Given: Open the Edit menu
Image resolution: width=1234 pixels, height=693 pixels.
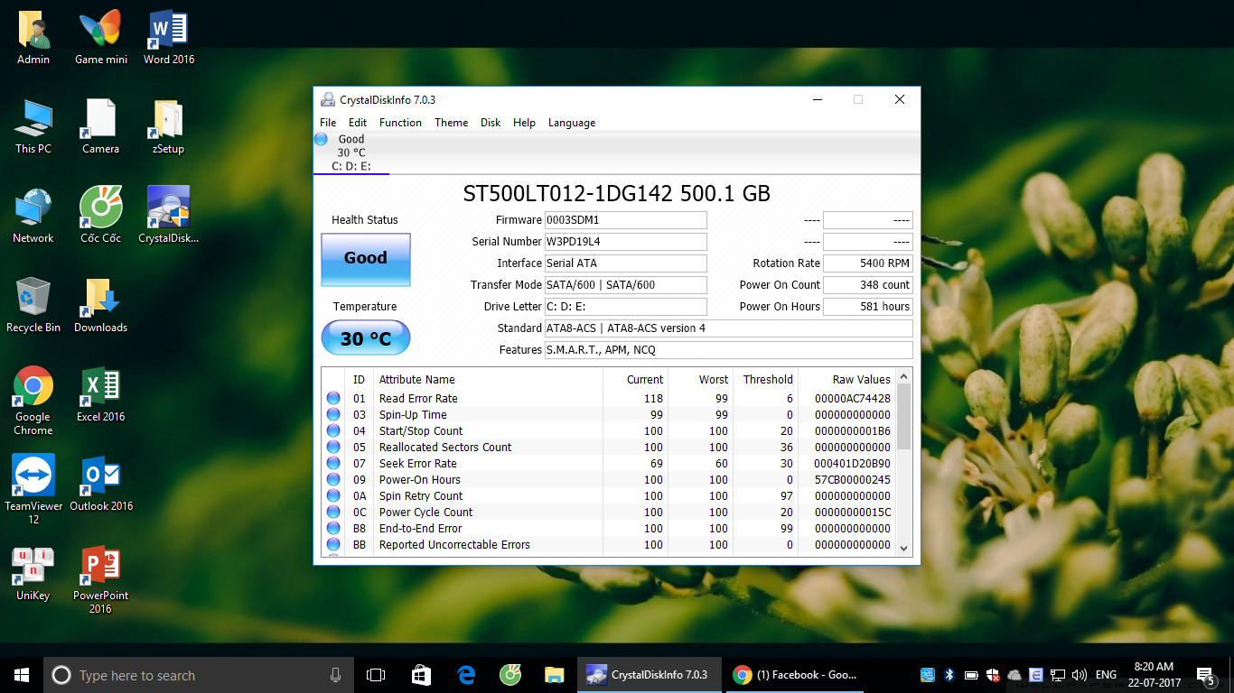Looking at the screenshot, I should [x=358, y=123].
